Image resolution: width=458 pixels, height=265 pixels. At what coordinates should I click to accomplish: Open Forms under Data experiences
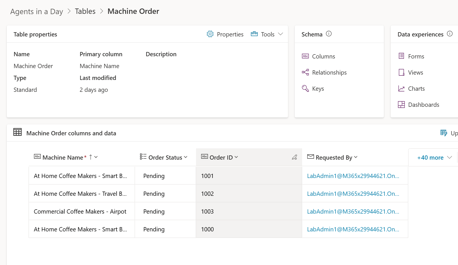click(416, 57)
